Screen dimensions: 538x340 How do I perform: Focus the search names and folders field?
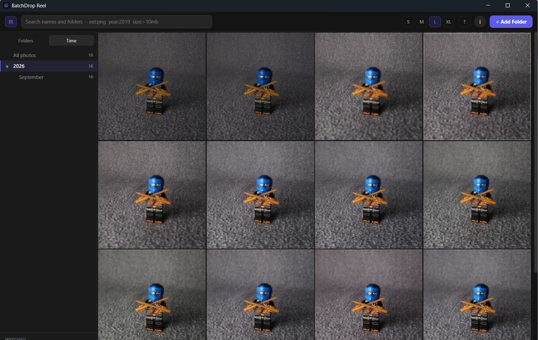117,22
